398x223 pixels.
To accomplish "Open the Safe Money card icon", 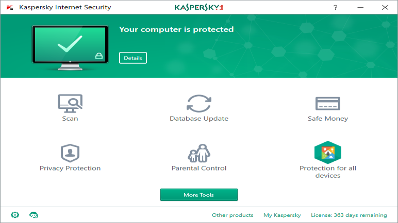I will tap(328, 103).
